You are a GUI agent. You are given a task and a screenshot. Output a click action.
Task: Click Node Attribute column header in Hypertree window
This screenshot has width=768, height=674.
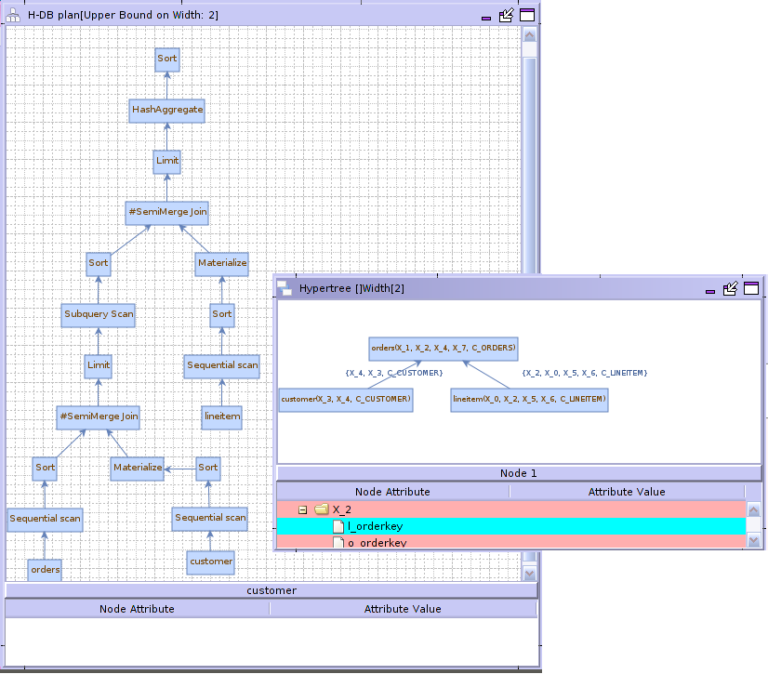pyautogui.click(x=392, y=492)
